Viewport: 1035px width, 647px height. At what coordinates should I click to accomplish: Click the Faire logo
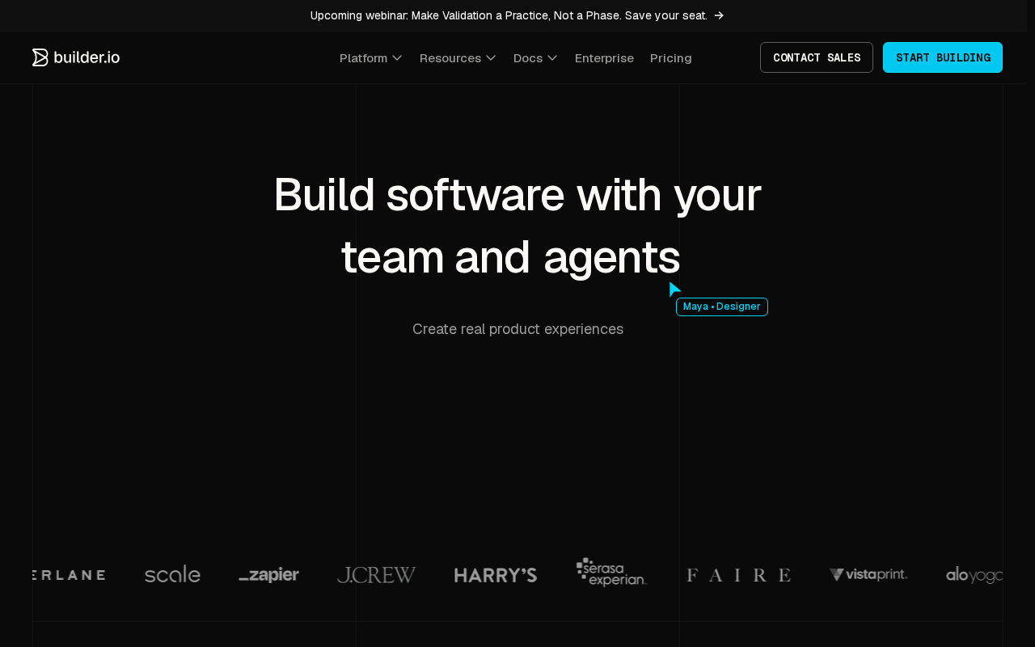738,575
